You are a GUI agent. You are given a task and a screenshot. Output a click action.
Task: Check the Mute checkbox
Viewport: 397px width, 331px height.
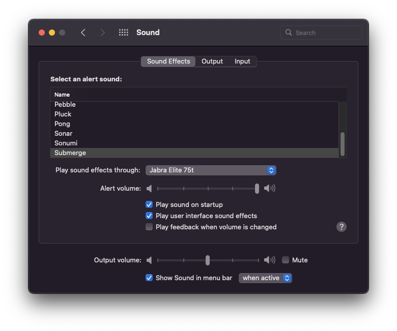[286, 260]
